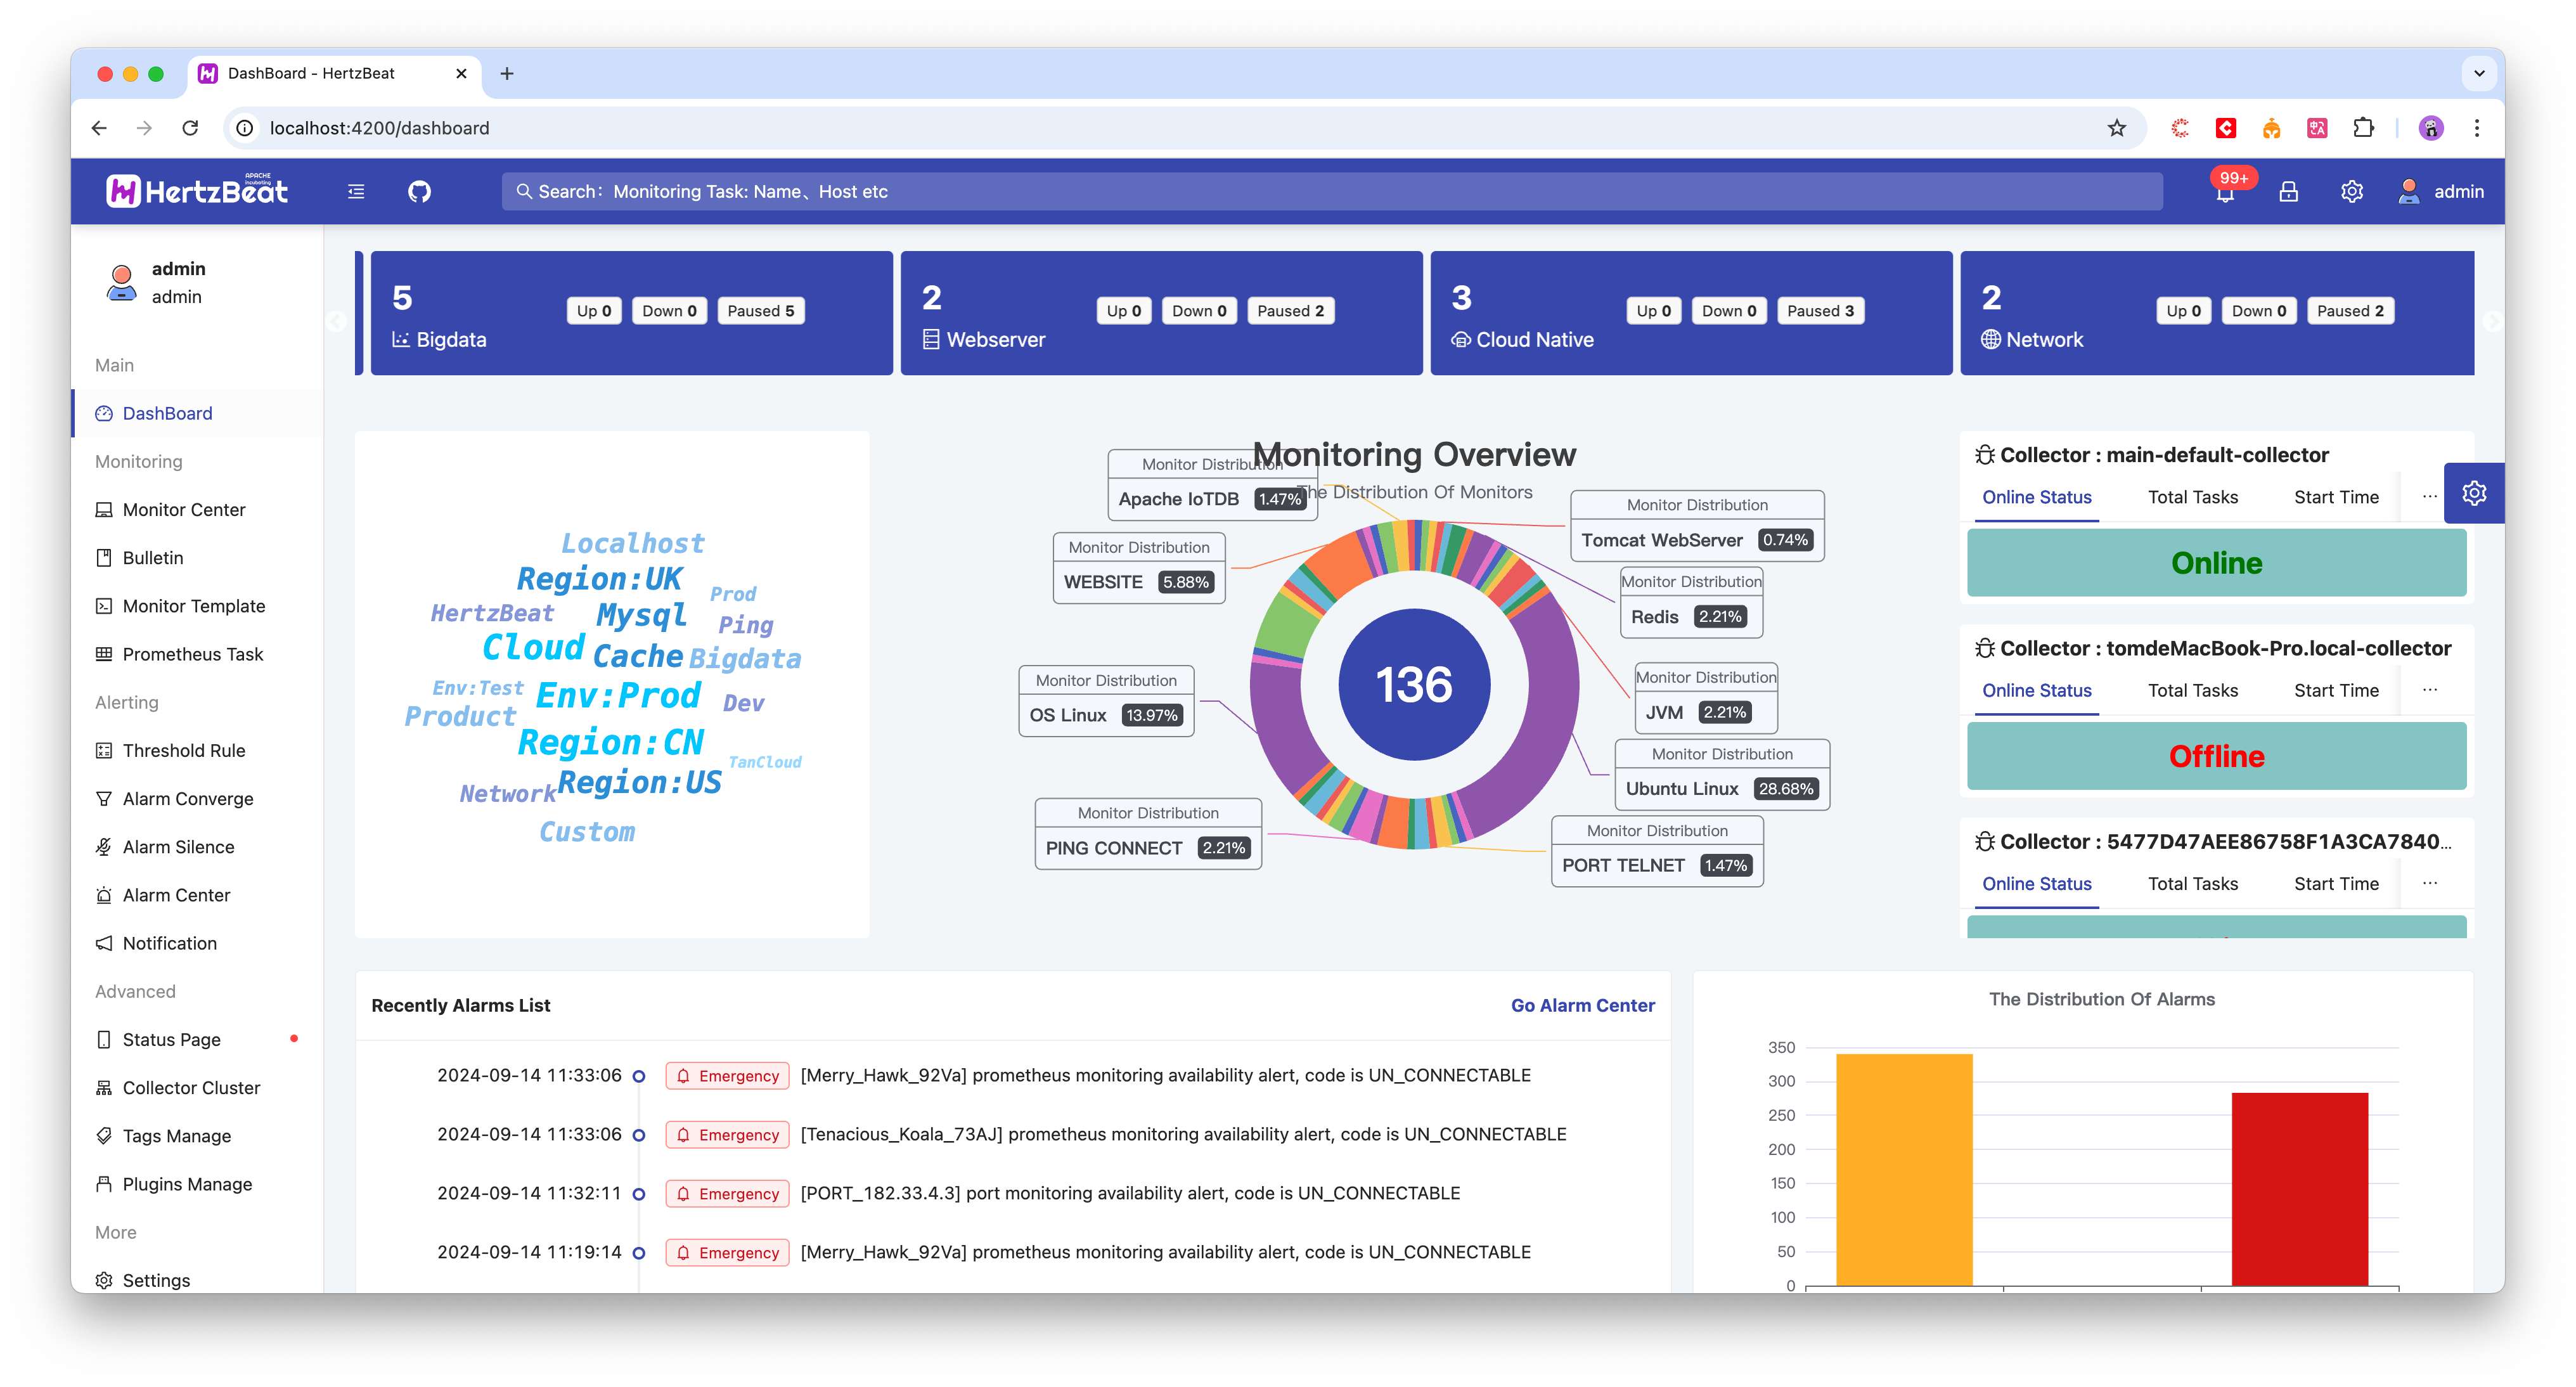Open Monitor Center from sidebar
The image size is (2576, 1387).
coord(183,510)
